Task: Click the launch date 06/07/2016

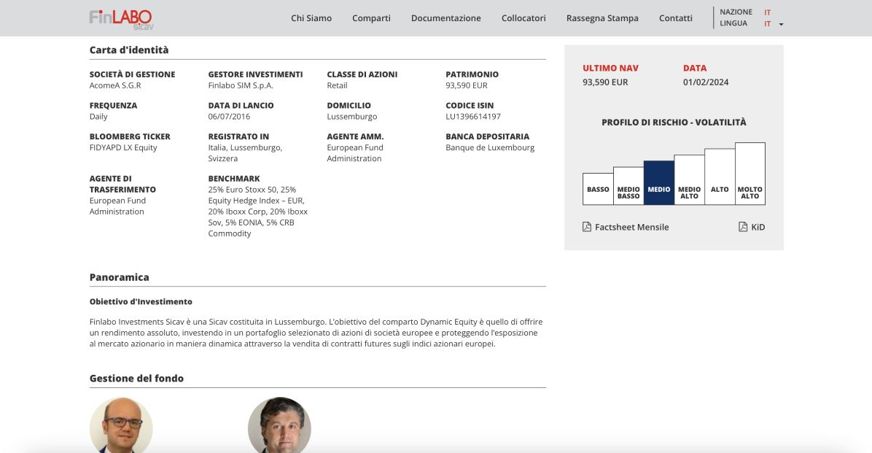Action: [229, 117]
